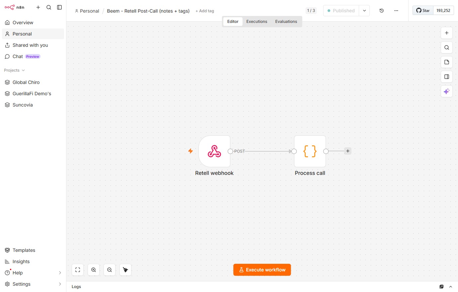Click the POST connection label
Screen dimensions: 458x292
pos(240,151)
